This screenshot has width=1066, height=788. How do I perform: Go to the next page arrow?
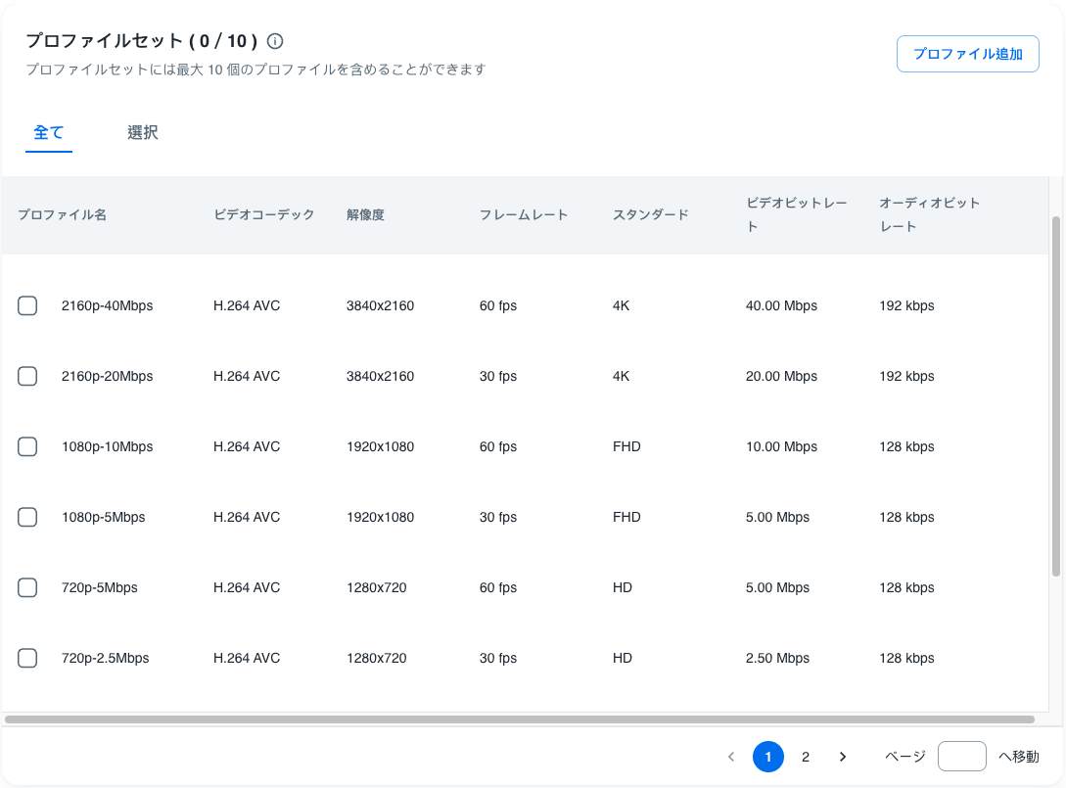coord(843,757)
